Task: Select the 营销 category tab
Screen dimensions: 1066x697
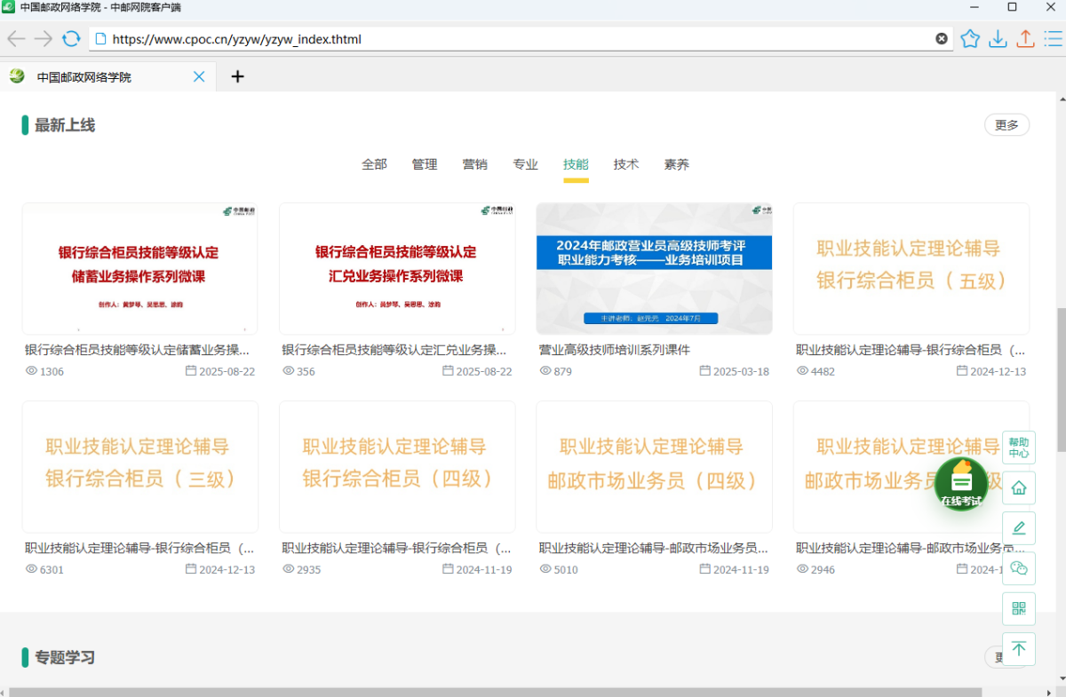Action: click(475, 163)
